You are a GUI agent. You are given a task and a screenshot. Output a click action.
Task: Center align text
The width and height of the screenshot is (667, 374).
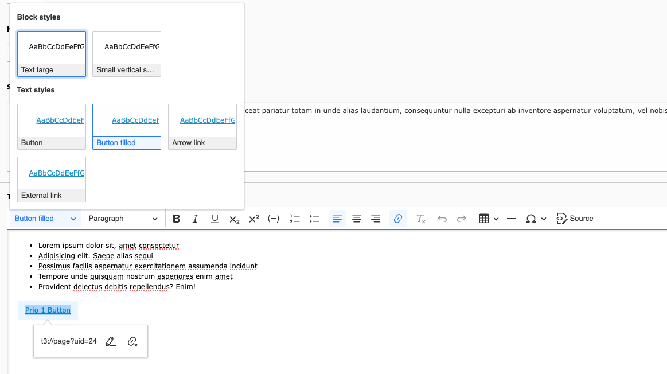click(357, 219)
